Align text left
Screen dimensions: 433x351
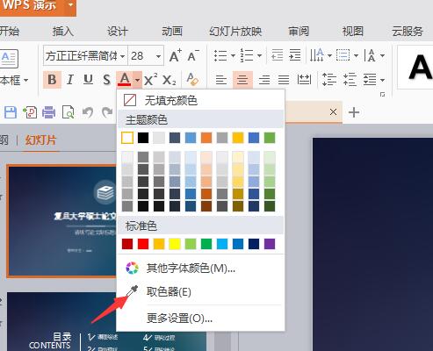[x=221, y=80]
